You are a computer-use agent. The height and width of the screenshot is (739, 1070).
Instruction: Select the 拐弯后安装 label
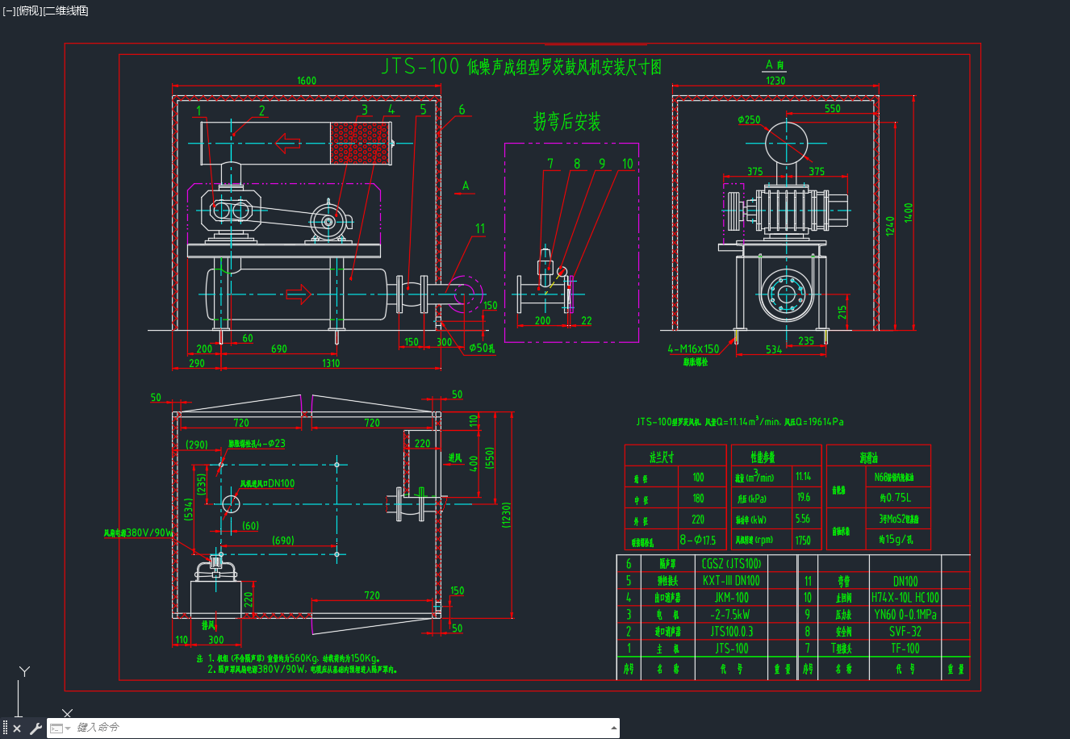[x=566, y=122]
